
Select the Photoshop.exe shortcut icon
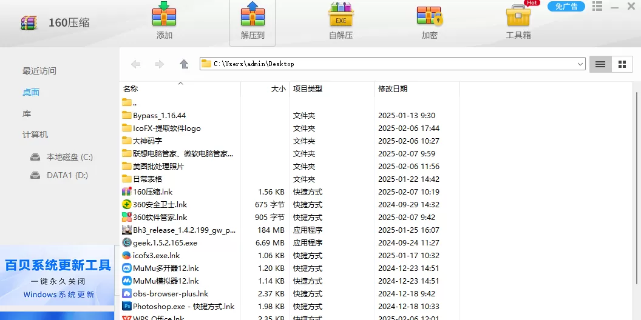tap(127, 306)
